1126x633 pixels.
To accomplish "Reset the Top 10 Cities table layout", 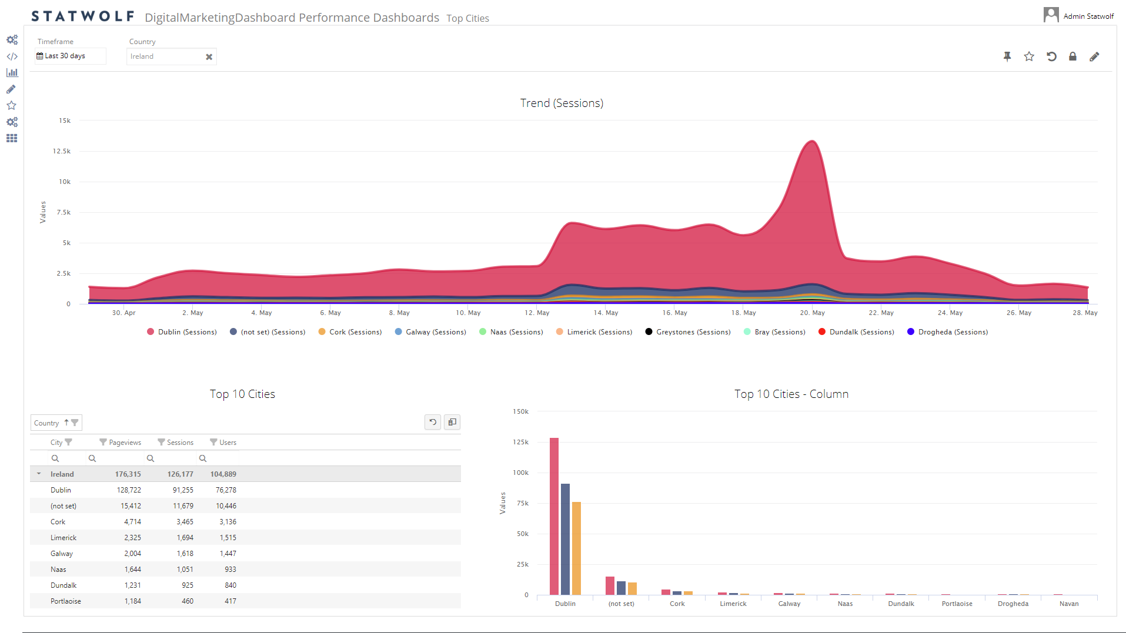I will (433, 422).
